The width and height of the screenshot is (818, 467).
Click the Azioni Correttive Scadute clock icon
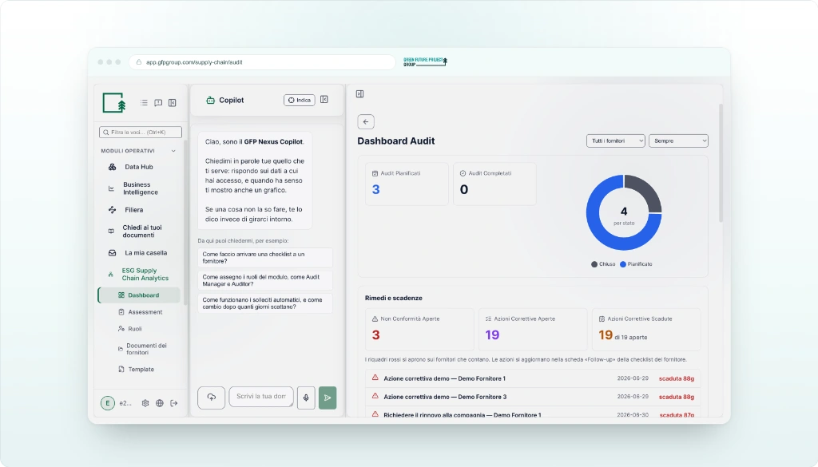click(602, 319)
